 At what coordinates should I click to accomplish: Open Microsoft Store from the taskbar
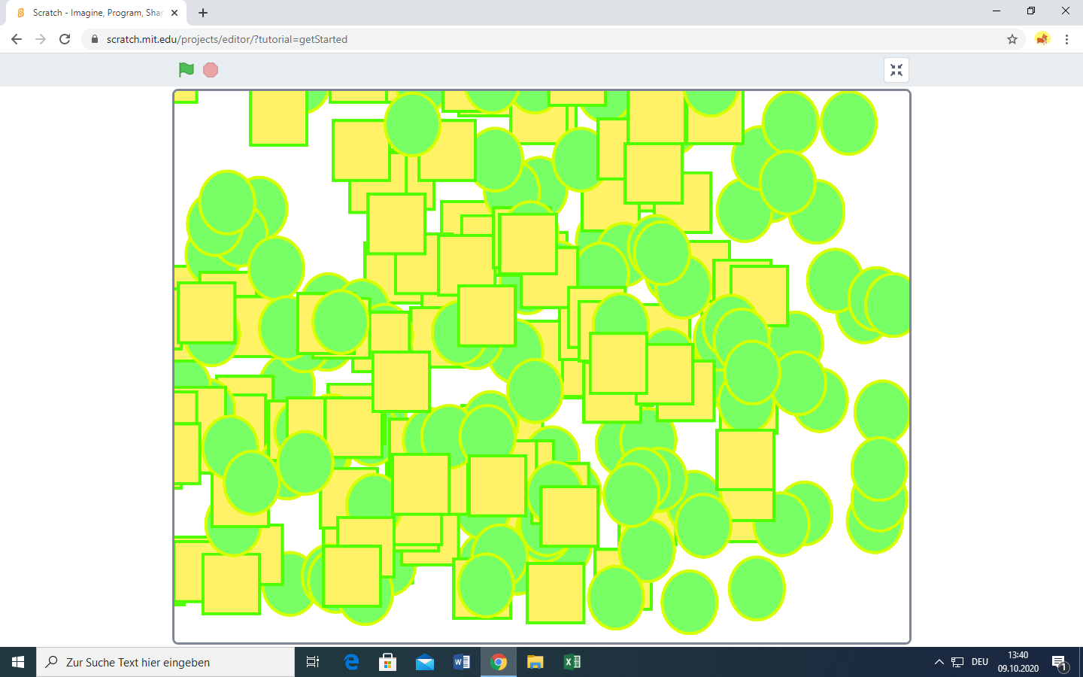click(387, 662)
